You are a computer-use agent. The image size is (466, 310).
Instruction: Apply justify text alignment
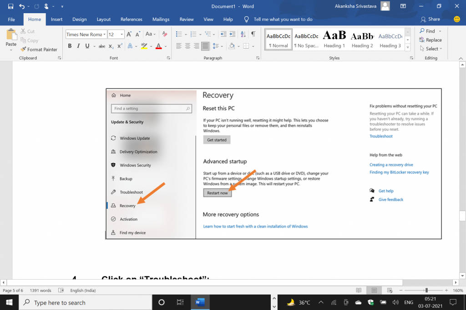[205, 46]
